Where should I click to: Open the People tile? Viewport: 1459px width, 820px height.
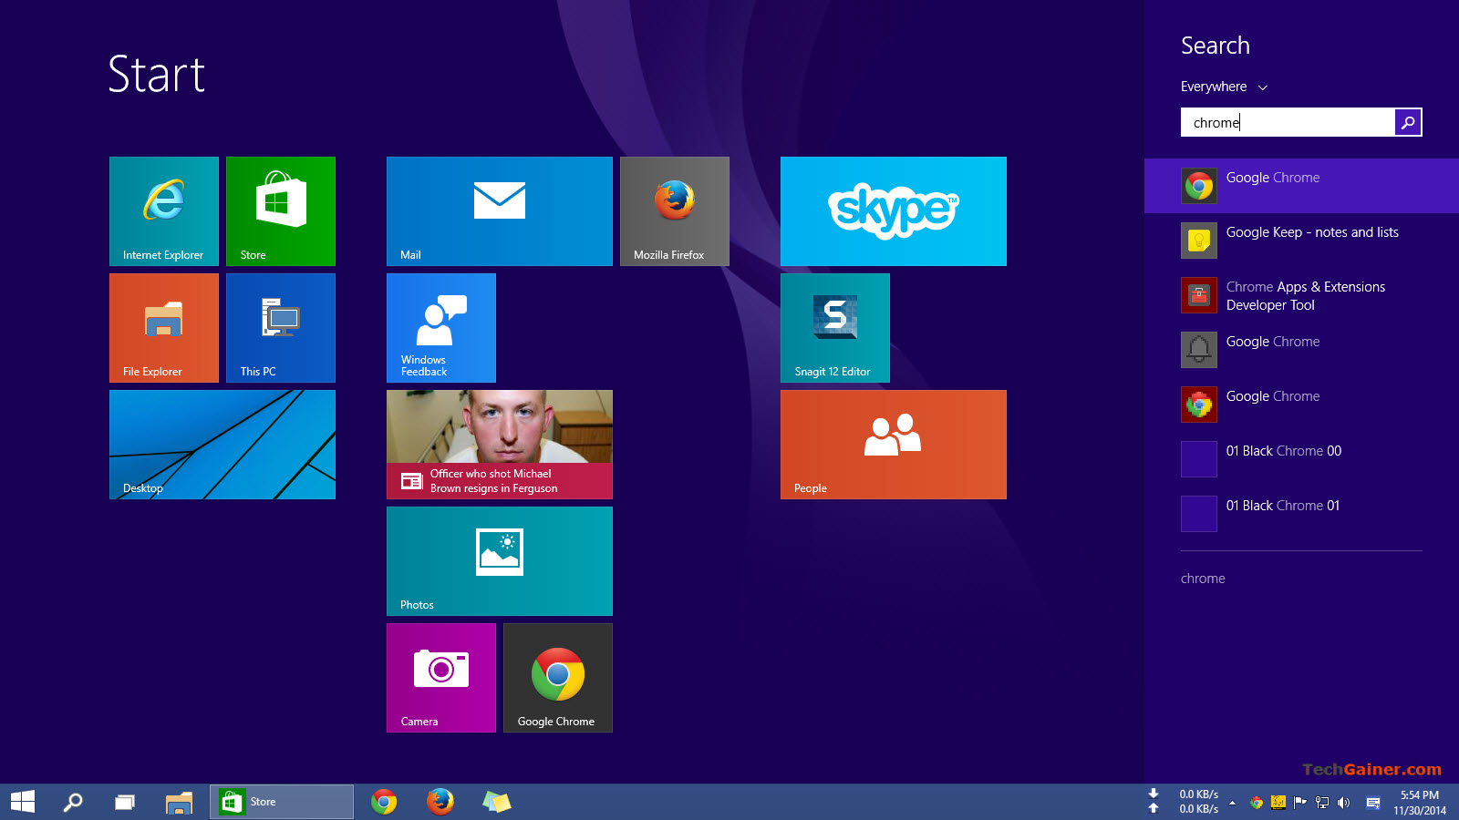(x=893, y=444)
